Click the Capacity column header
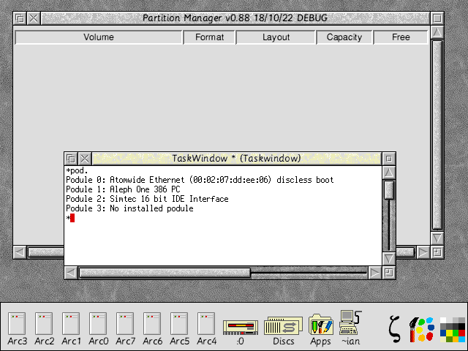The height and width of the screenshot is (351, 468). pyautogui.click(x=344, y=37)
